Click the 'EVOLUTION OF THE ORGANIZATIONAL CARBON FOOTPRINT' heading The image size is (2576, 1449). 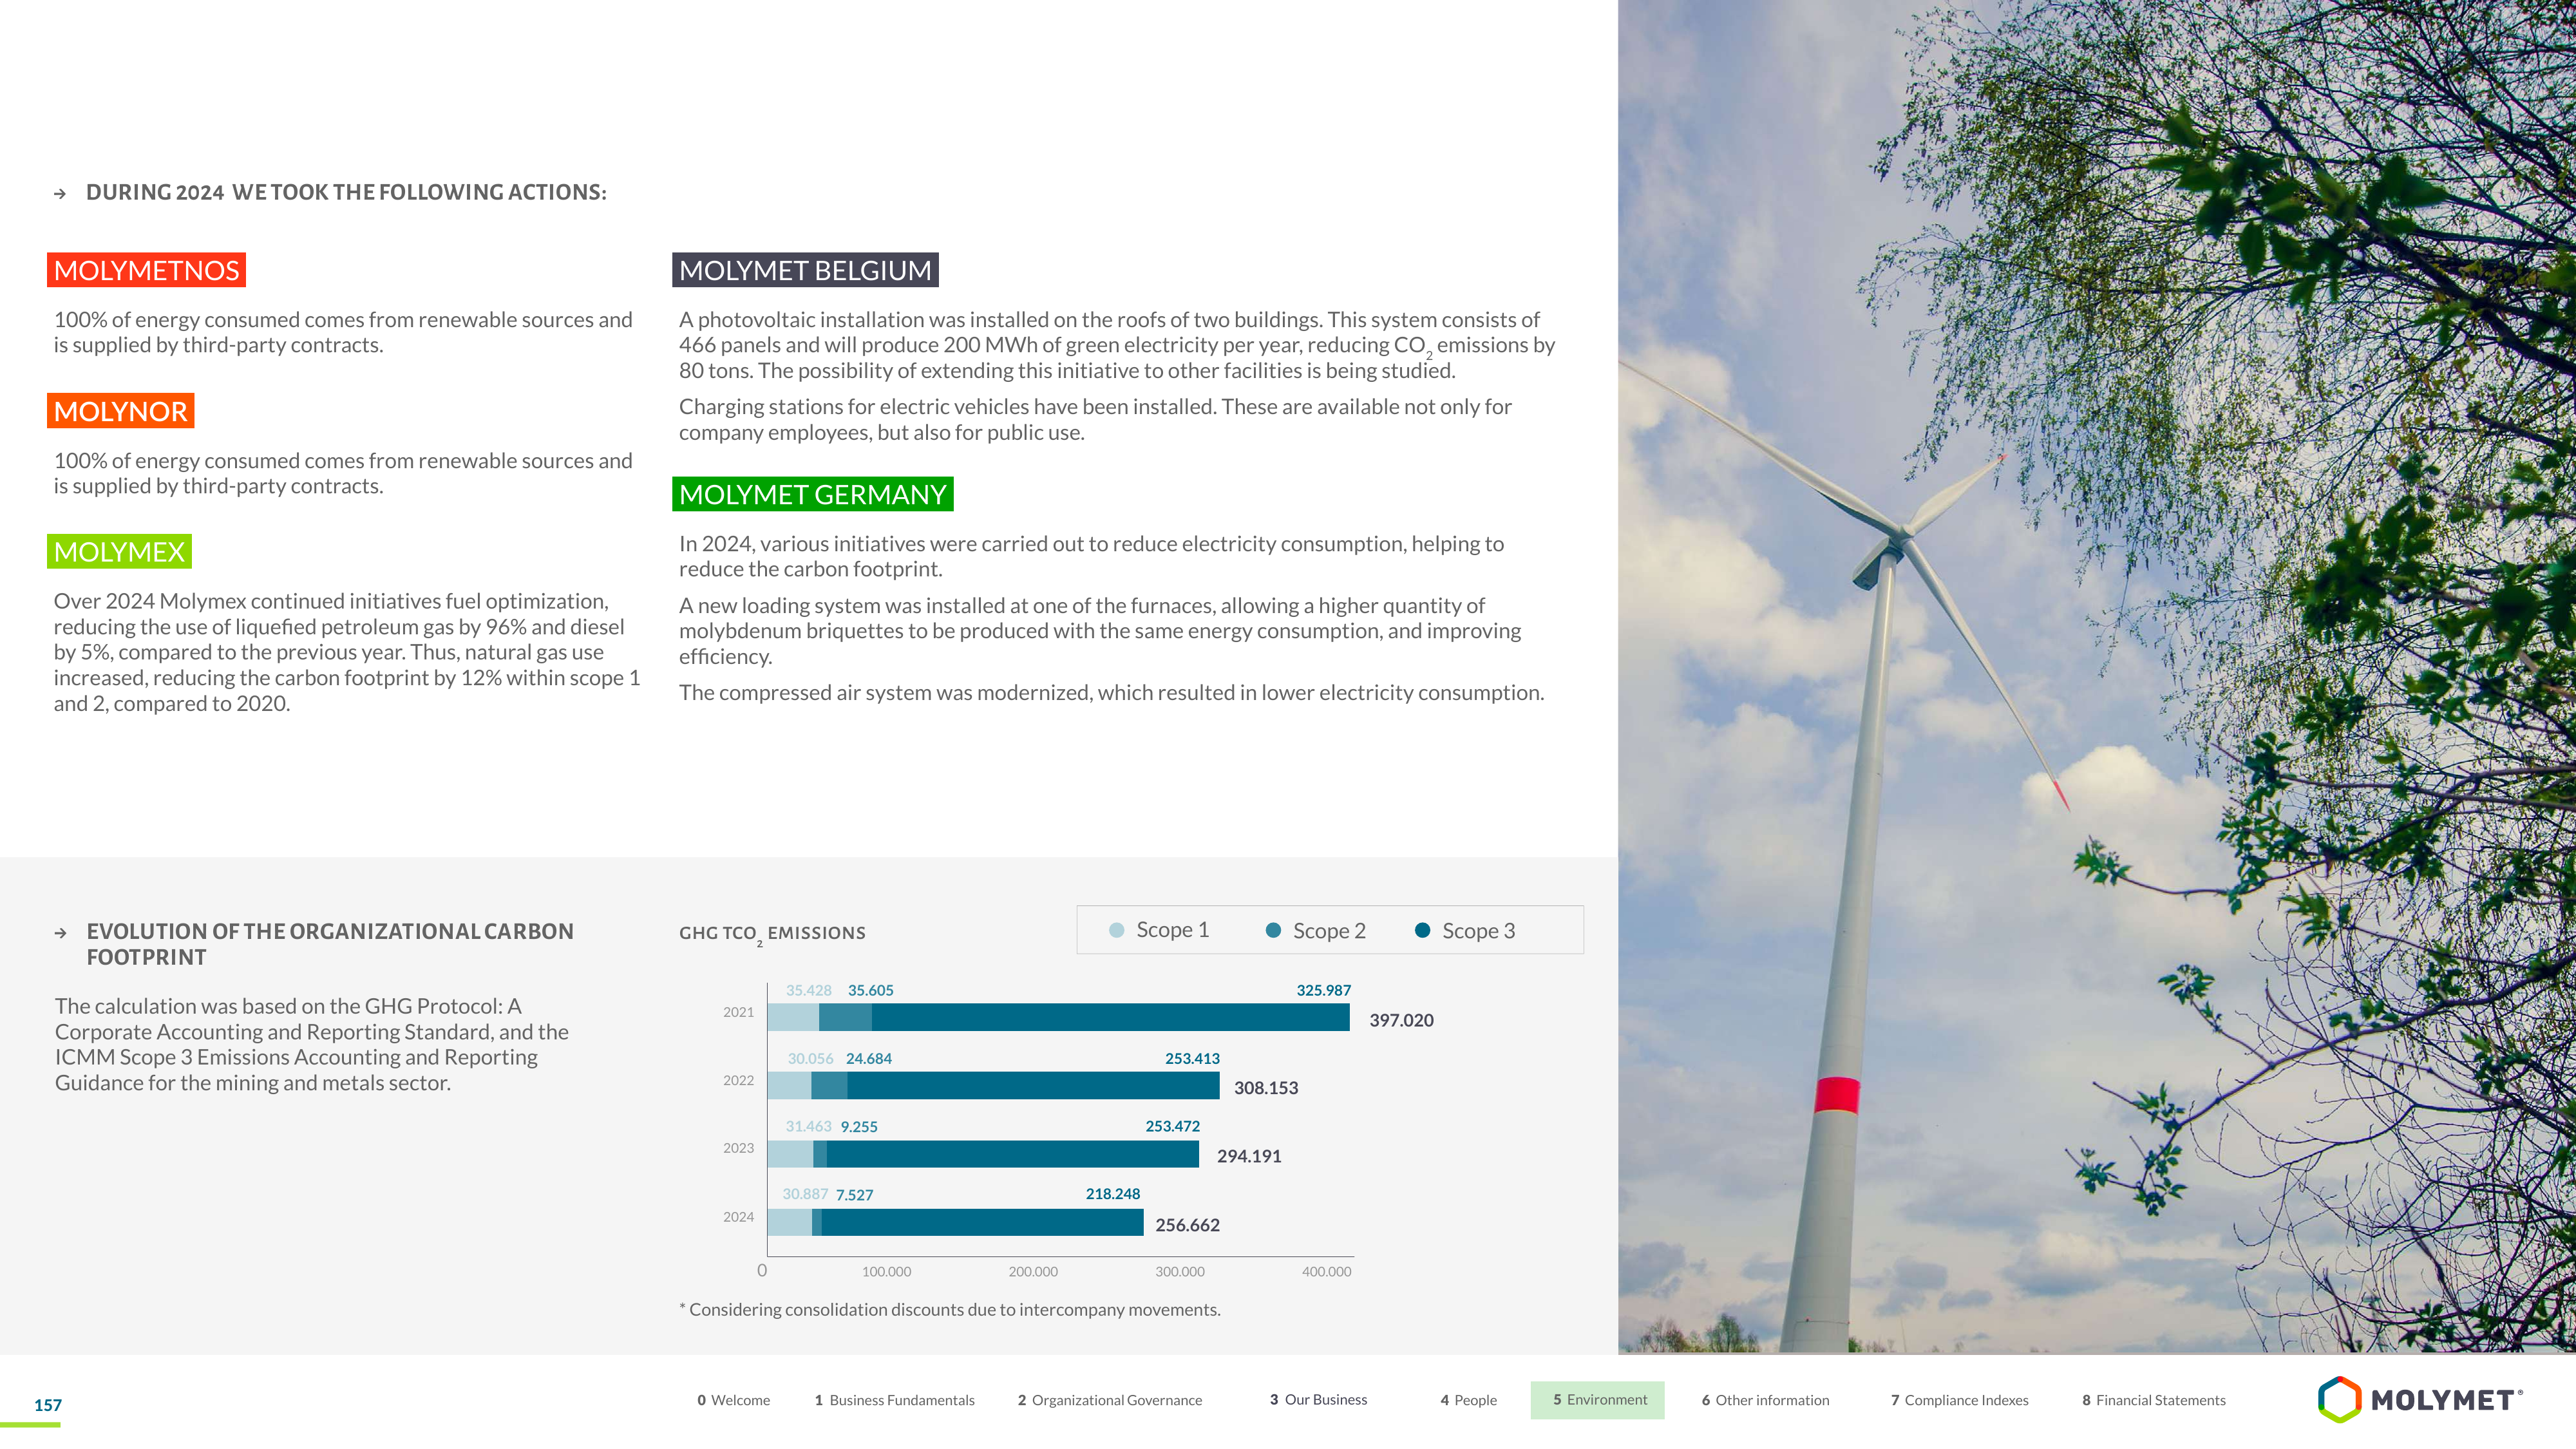point(330,944)
